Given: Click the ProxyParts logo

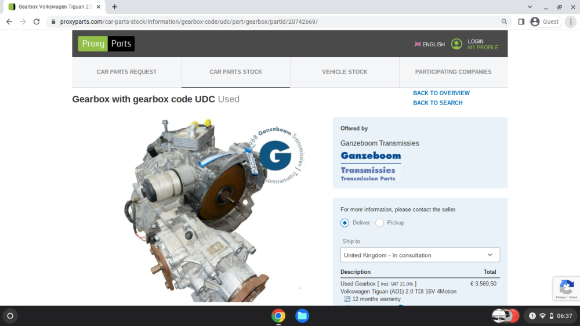Looking at the screenshot, I should pyautogui.click(x=106, y=44).
